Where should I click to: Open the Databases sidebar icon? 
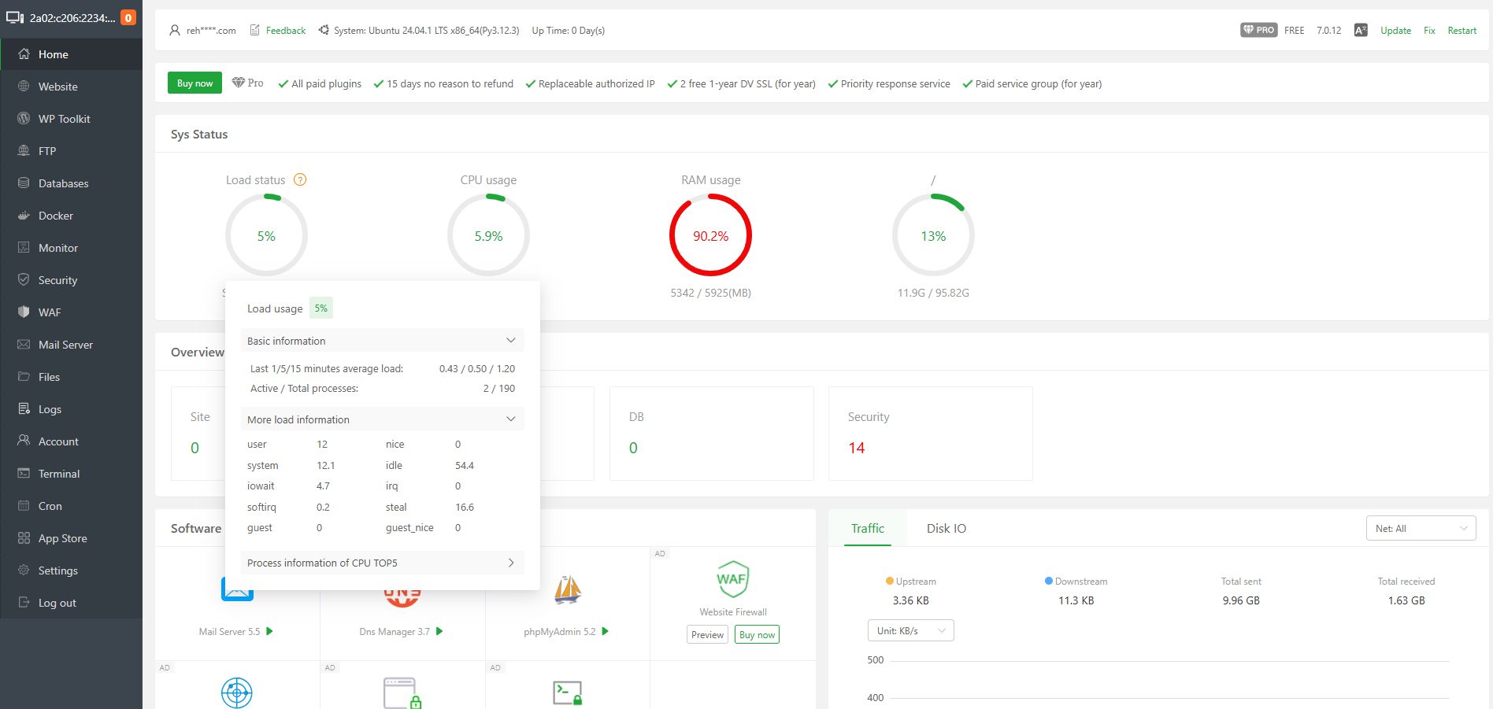pyautogui.click(x=24, y=183)
